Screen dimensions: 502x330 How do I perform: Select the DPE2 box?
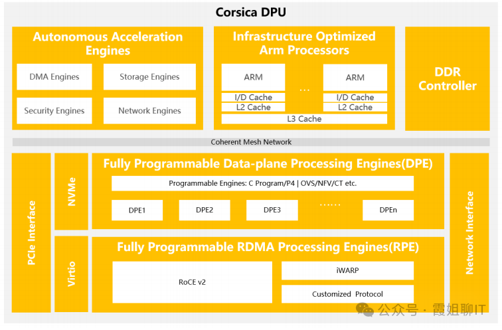point(205,210)
